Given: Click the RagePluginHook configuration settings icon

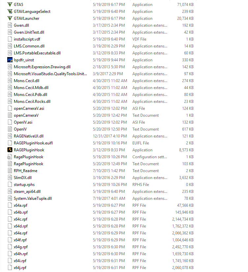Looking at the screenshot, I should tap(10, 157).
